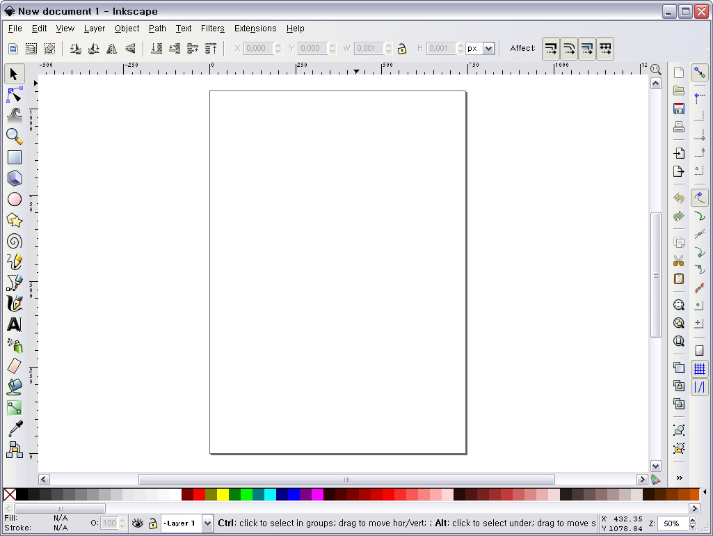Image resolution: width=713 pixels, height=536 pixels.
Task: Select the Text tool
Action: 14,325
